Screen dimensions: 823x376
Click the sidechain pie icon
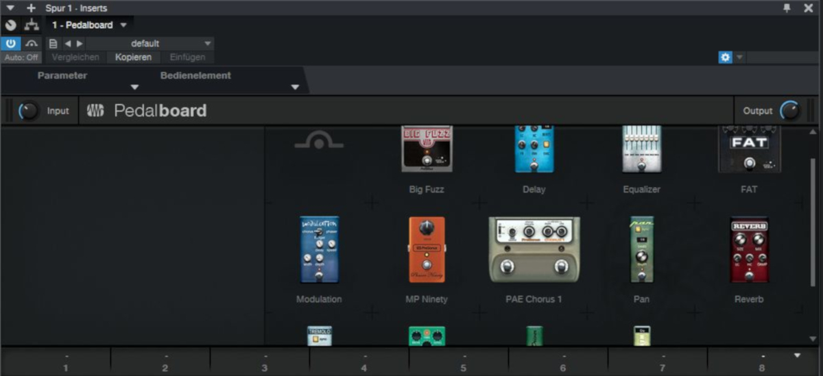[10, 25]
